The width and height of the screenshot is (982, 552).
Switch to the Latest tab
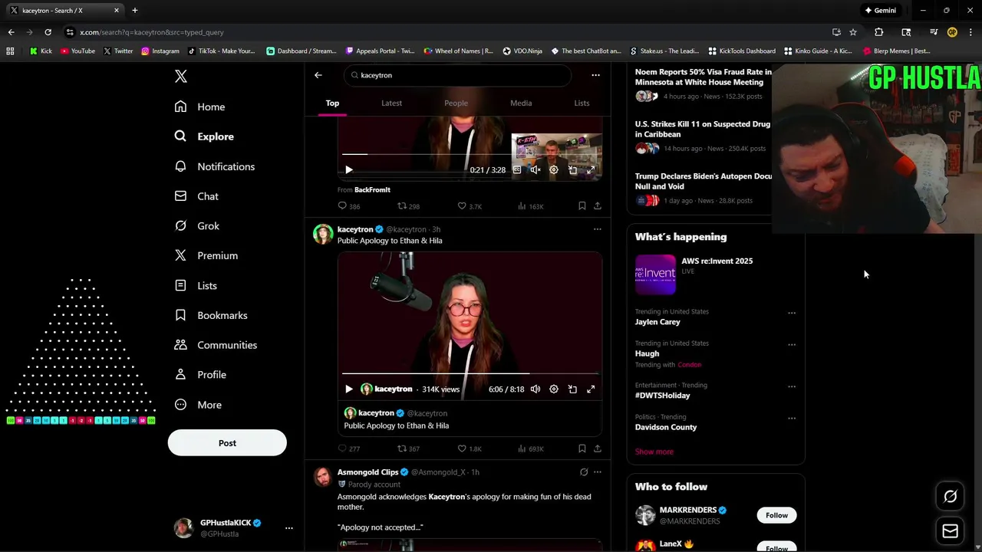click(x=391, y=103)
